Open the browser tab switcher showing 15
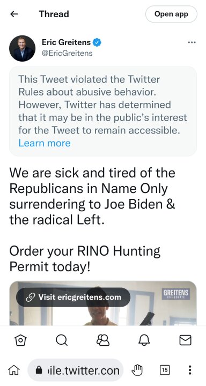The width and height of the screenshot is (206, 386). 165,370
